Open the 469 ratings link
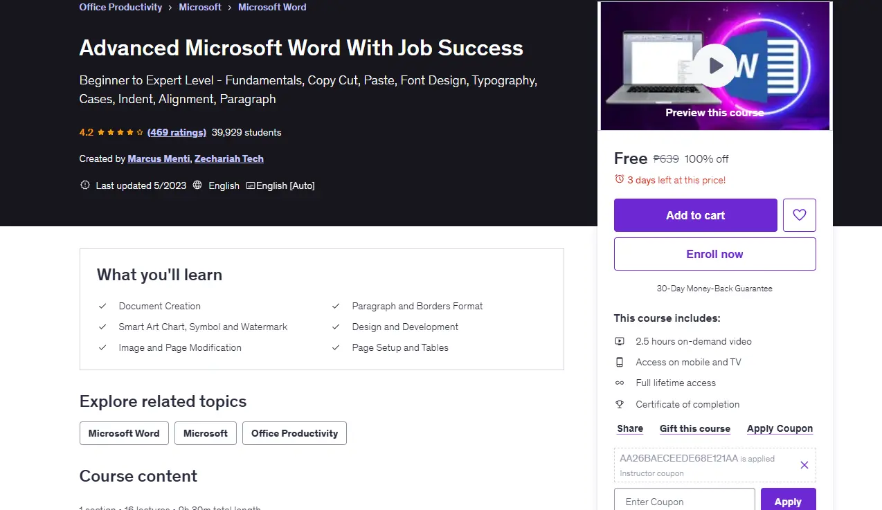This screenshot has height=510, width=882. [x=177, y=132]
